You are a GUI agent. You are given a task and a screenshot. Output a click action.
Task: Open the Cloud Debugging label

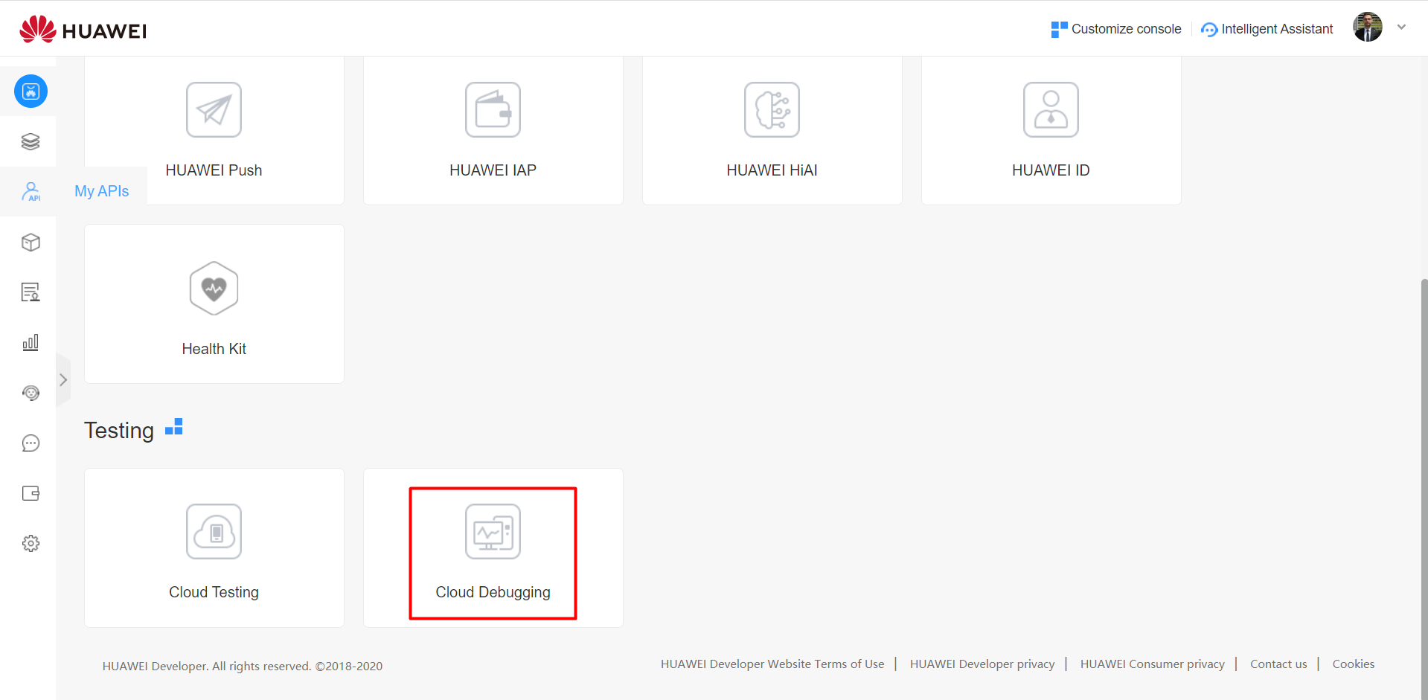click(493, 592)
